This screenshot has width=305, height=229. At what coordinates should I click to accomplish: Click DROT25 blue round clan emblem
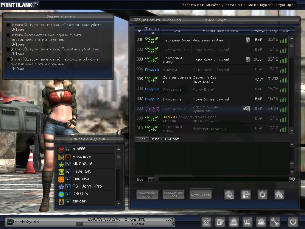click(61, 194)
